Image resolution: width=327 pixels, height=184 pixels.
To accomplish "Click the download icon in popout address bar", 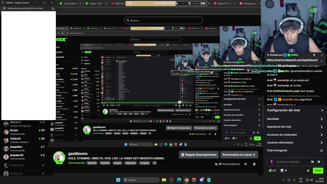I will (x=53, y=8).
